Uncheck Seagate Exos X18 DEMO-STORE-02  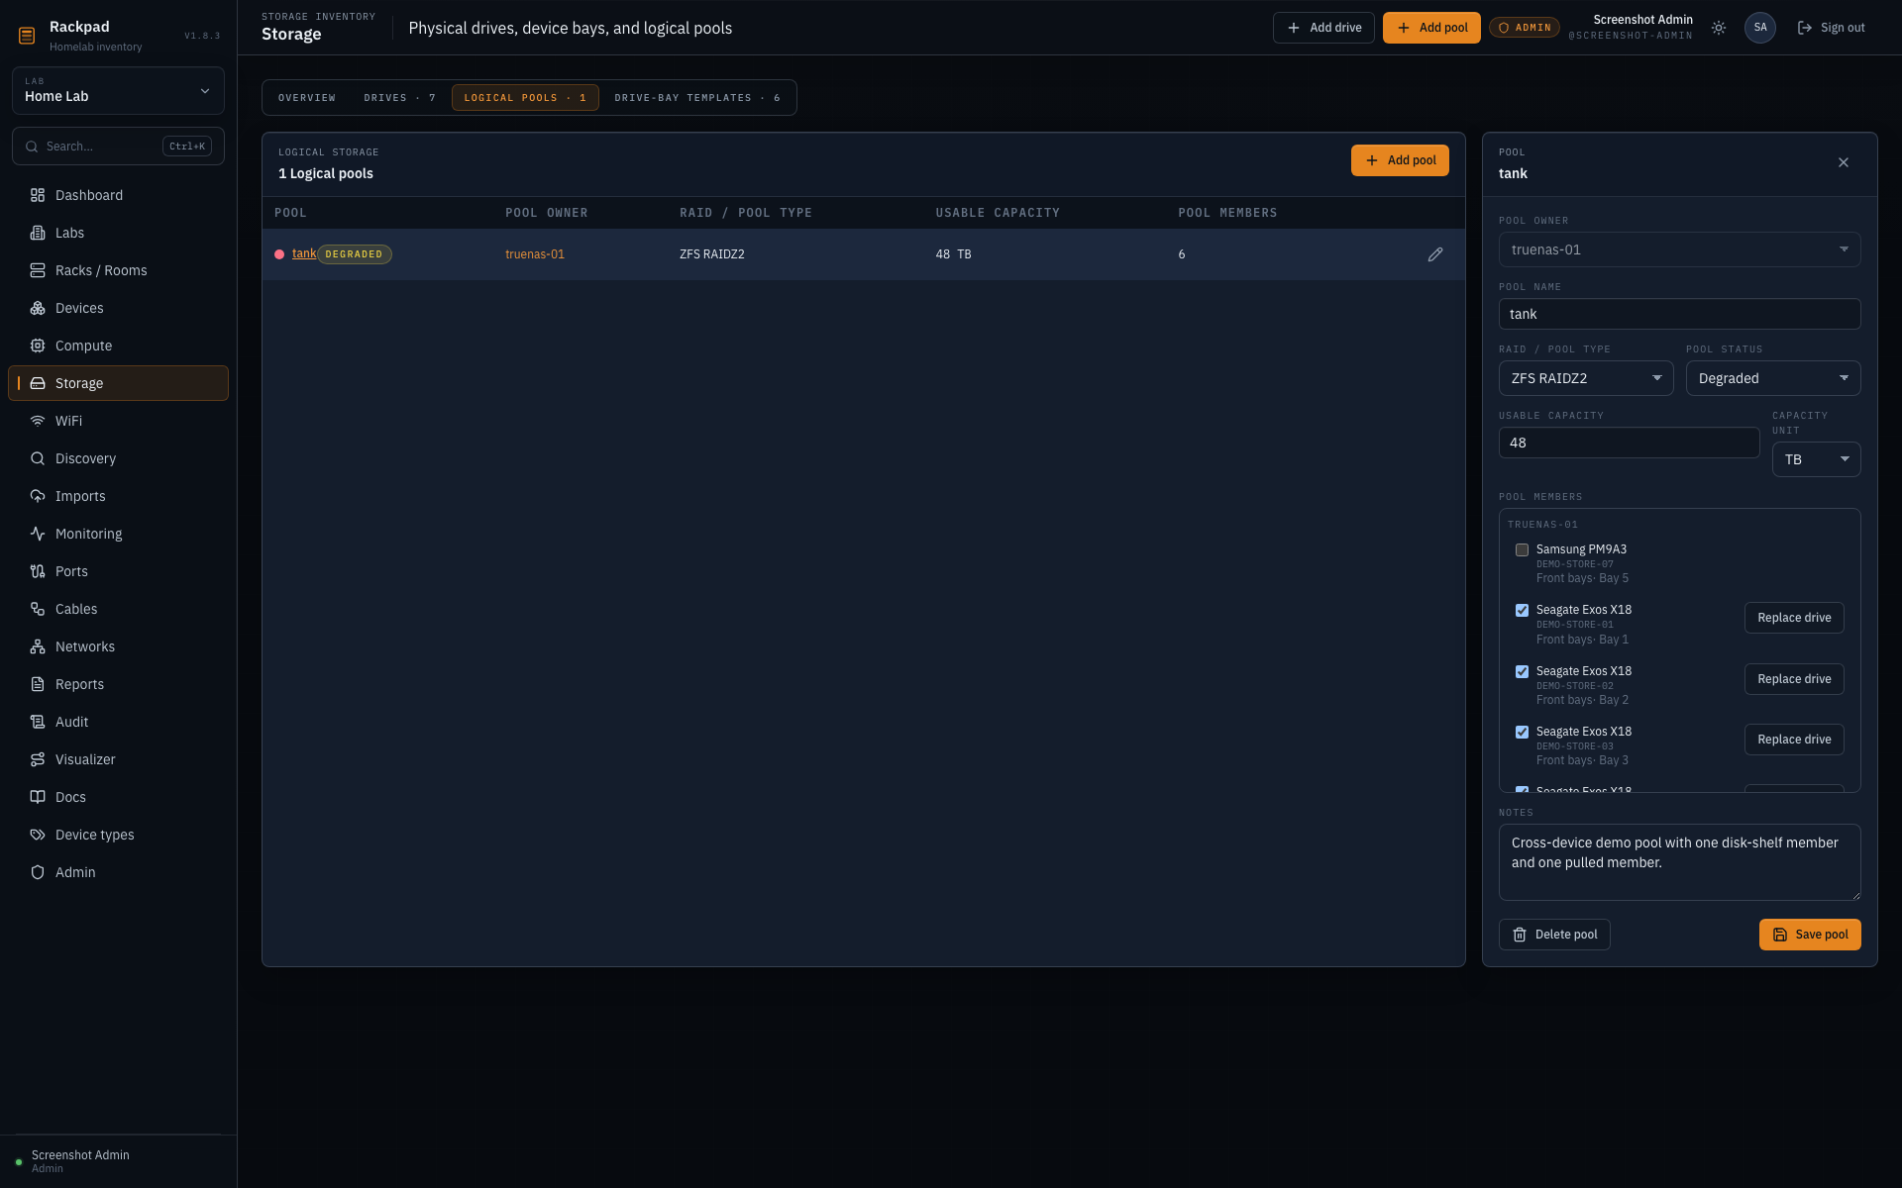1522,671
